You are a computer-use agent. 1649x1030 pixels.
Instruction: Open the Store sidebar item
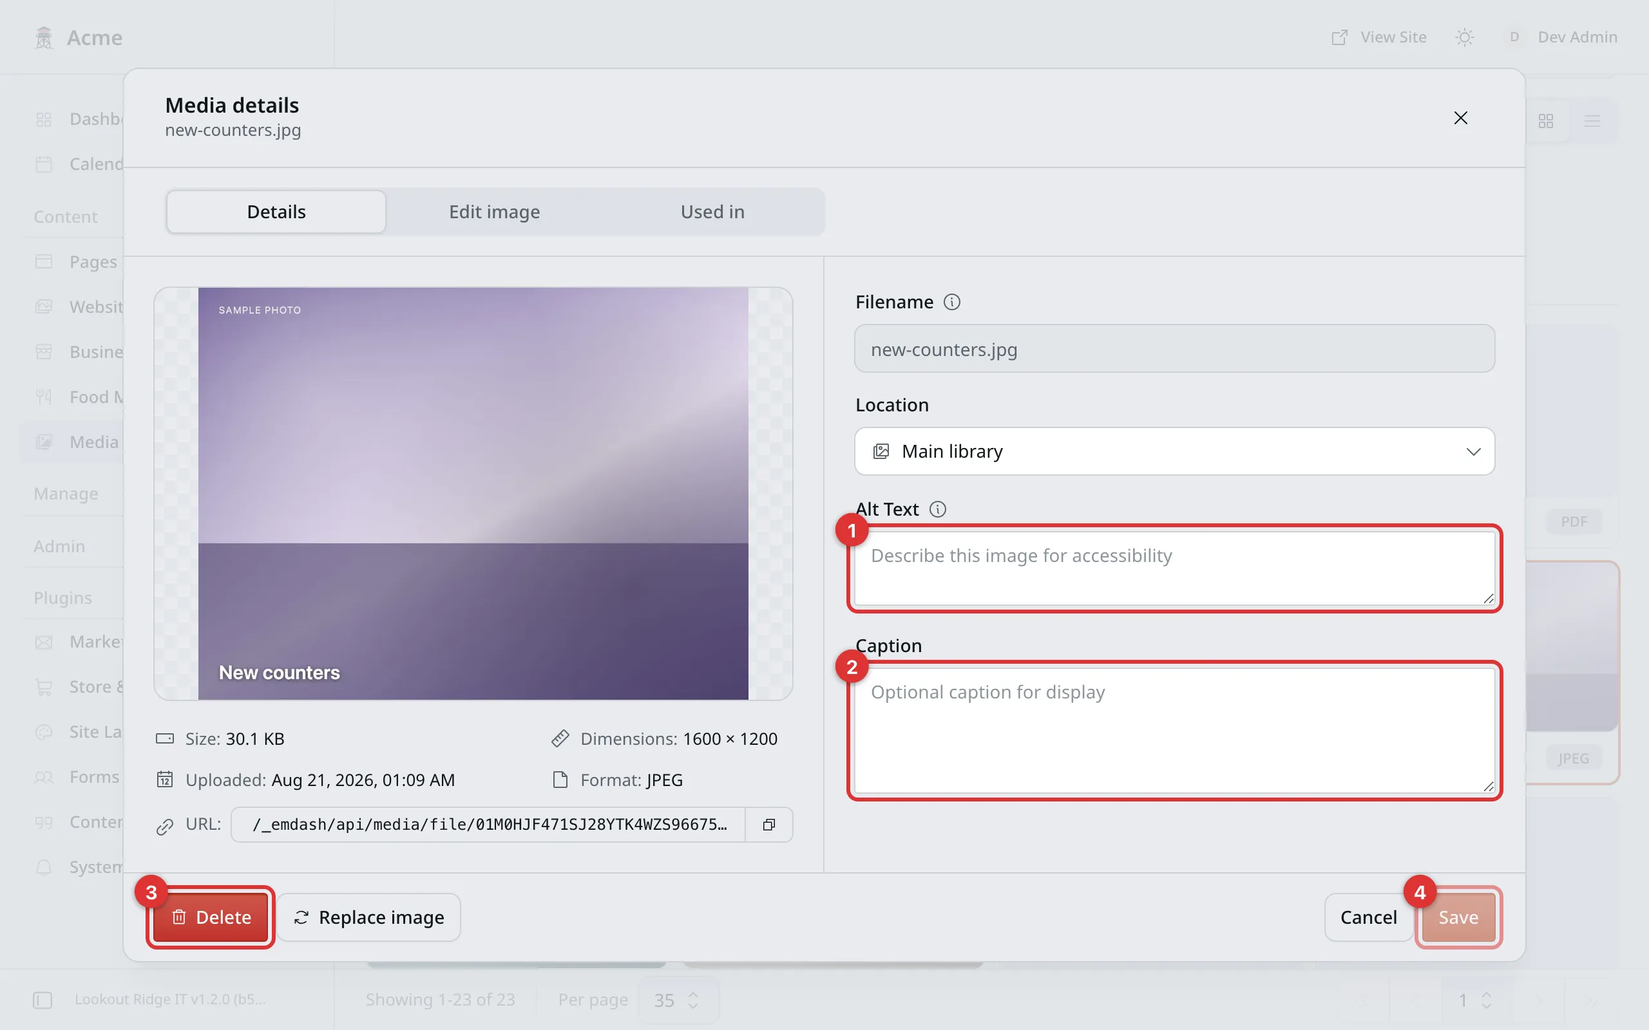[72, 687]
